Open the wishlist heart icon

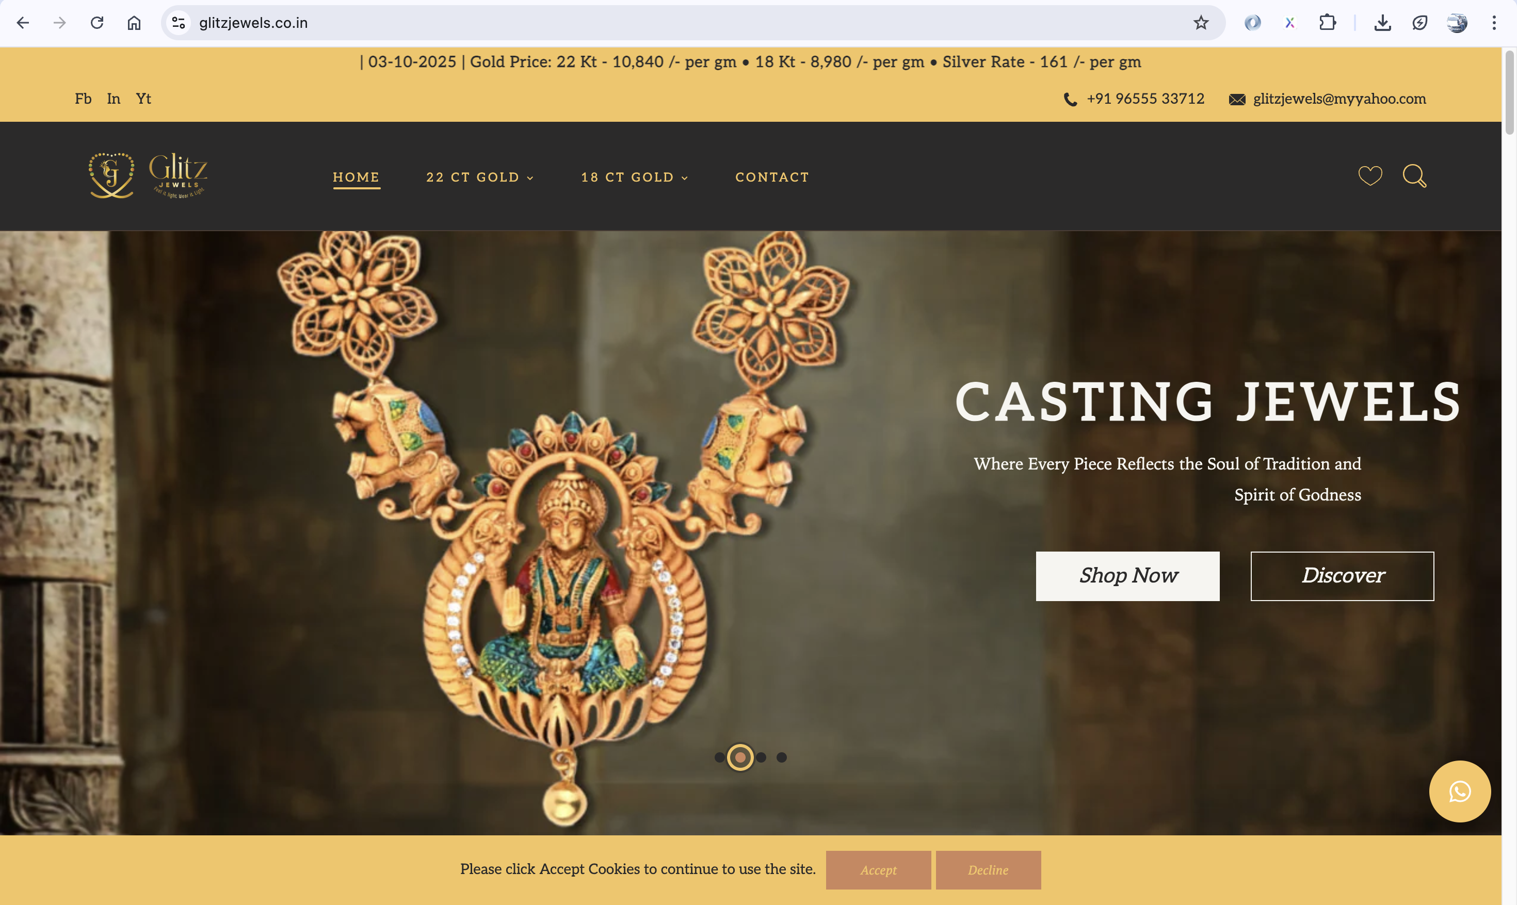click(x=1369, y=176)
